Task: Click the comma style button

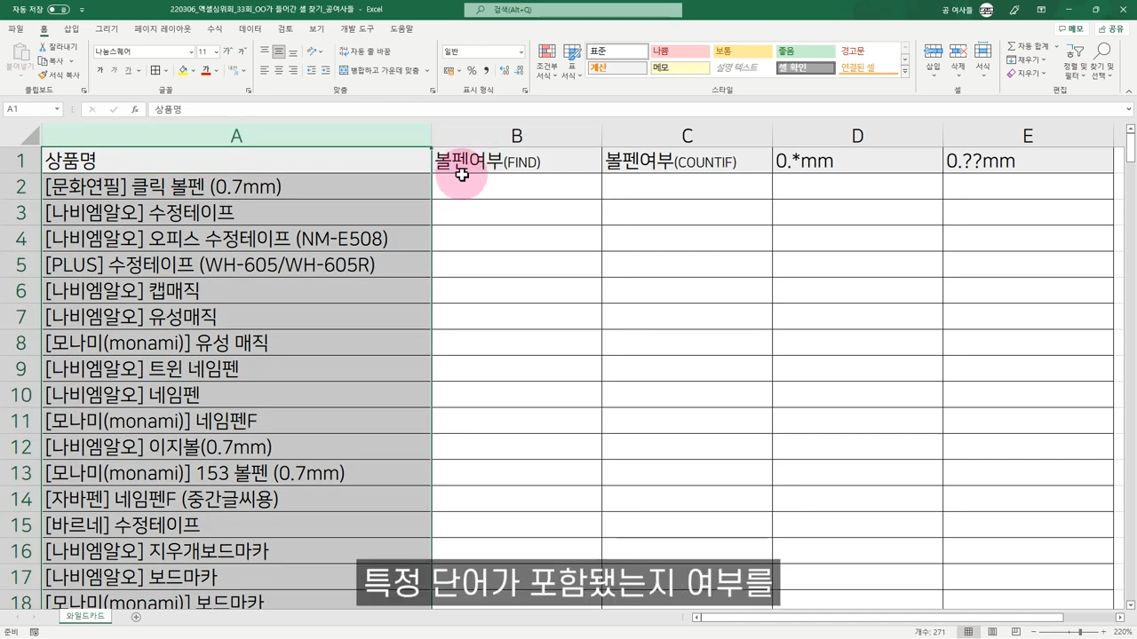Action: (x=485, y=70)
